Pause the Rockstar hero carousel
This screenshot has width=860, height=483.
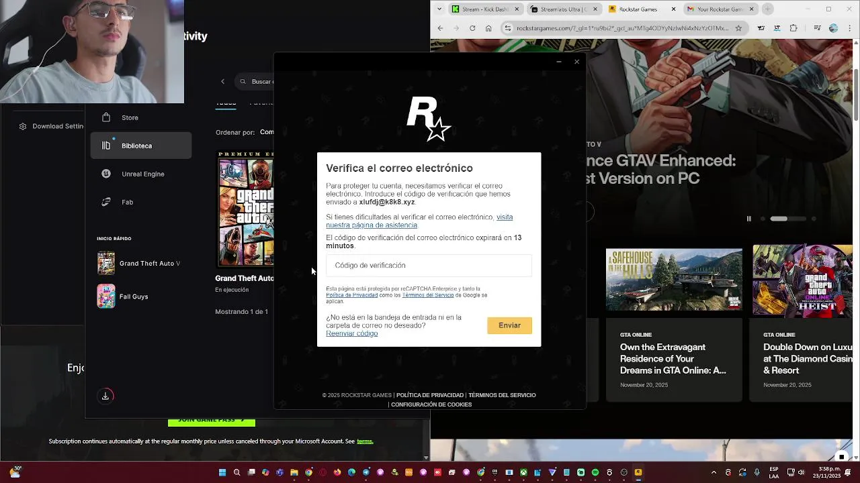(748, 219)
